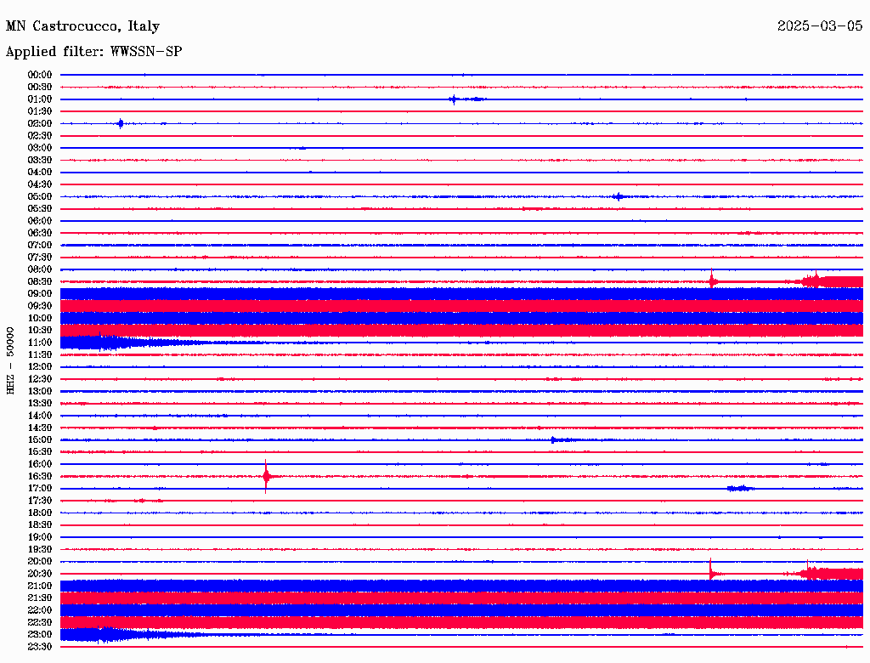Click the station title MN Castrocucco, Italy

click(x=82, y=26)
